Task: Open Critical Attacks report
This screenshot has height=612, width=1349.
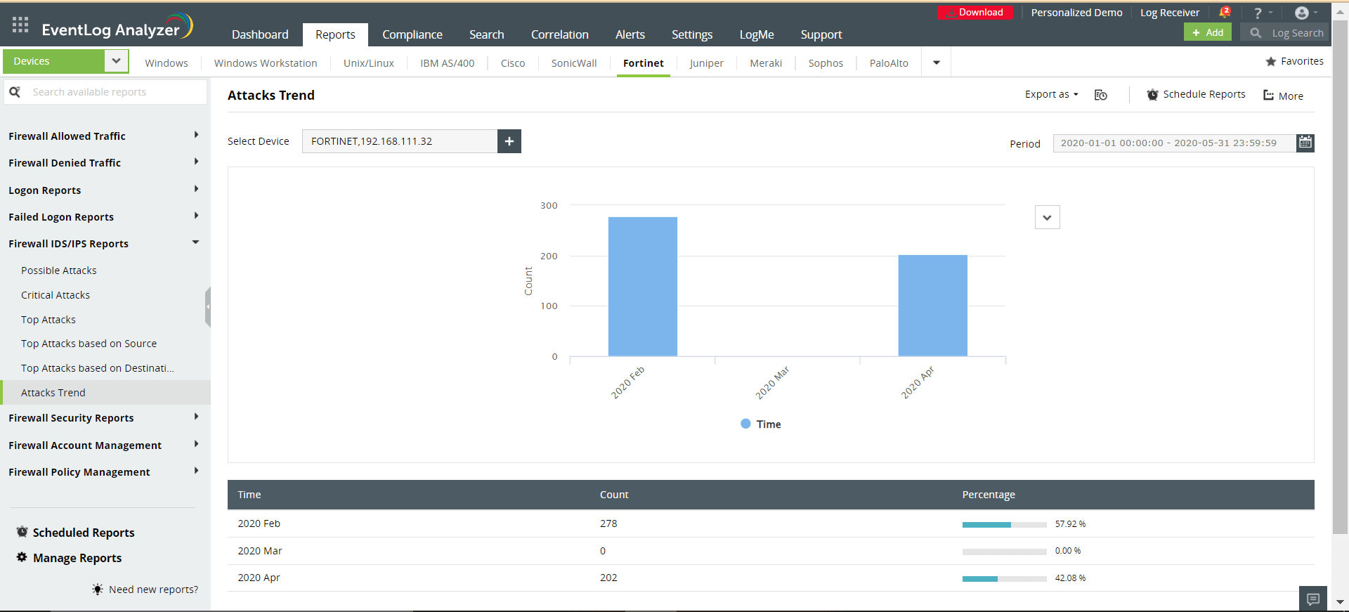Action: [56, 295]
